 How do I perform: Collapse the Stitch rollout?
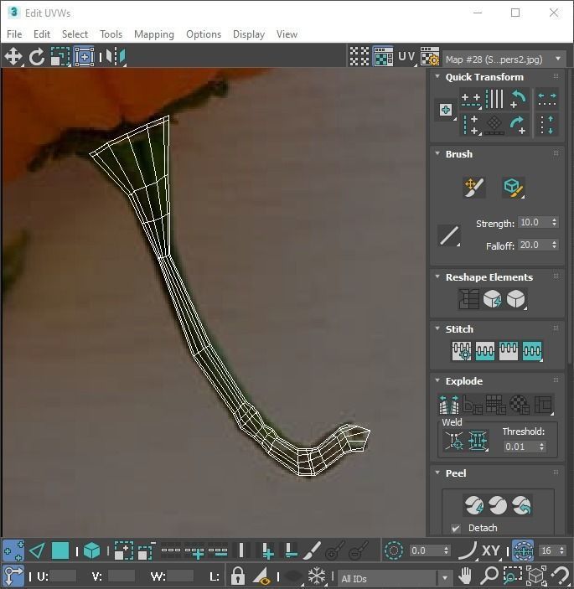pyautogui.click(x=437, y=328)
